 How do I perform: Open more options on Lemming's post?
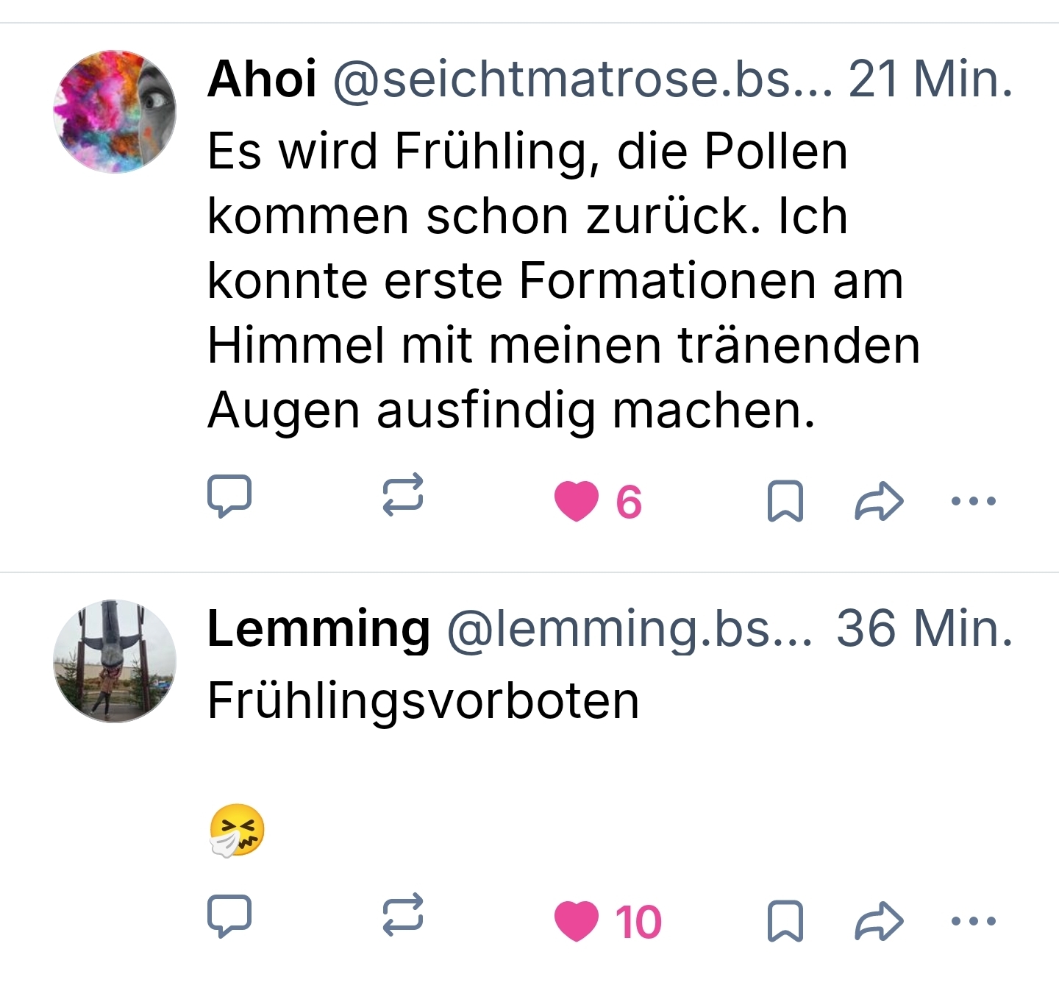[x=973, y=921]
